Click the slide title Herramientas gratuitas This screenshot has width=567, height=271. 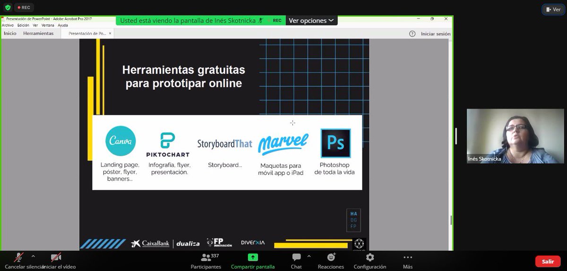184,76
